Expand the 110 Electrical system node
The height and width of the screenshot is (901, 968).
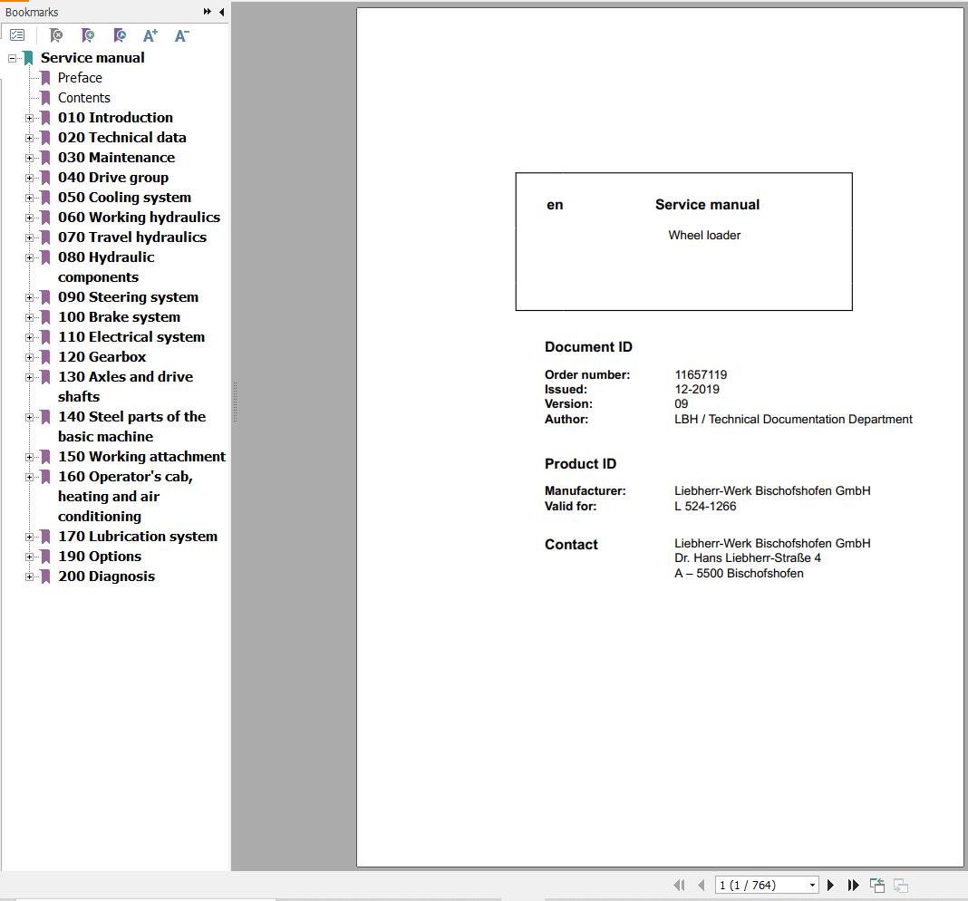pos(29,337)
